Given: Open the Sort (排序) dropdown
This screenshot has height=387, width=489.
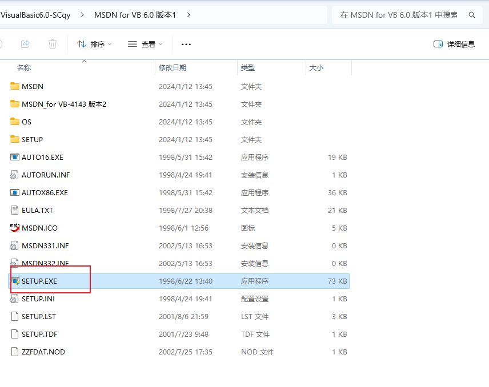Looking at the screenshot, I should 94,45.
